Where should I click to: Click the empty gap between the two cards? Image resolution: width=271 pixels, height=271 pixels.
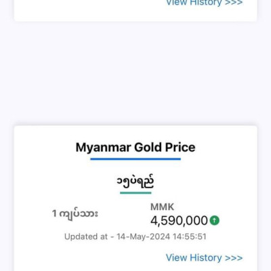135,73
